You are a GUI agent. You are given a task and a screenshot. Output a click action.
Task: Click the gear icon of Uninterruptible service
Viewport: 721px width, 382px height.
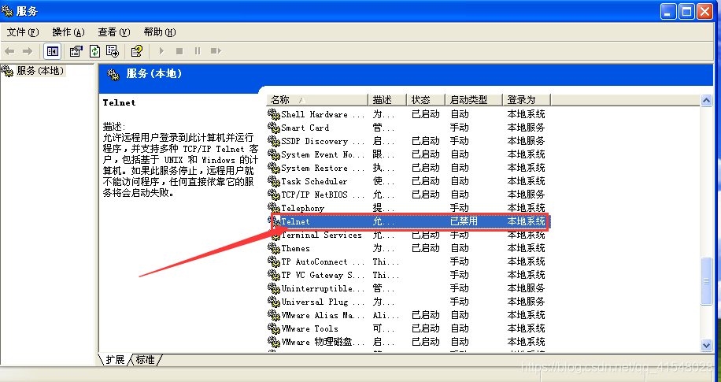point(274,288)
